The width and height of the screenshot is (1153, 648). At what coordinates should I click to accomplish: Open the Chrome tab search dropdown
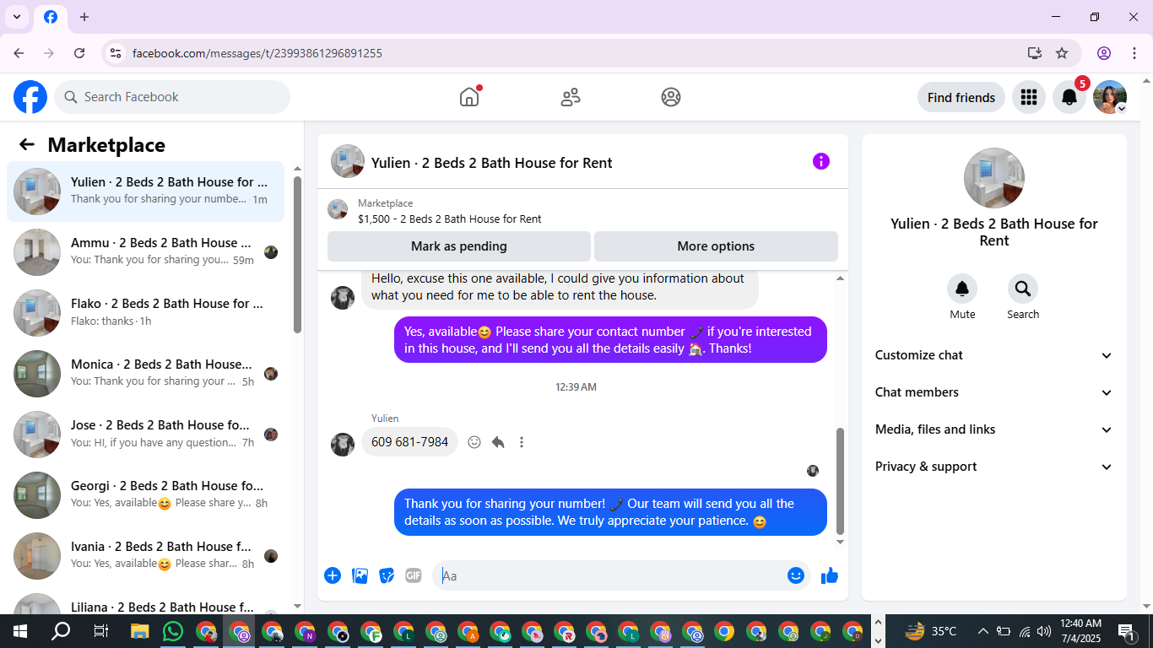[x=16, y=17]
